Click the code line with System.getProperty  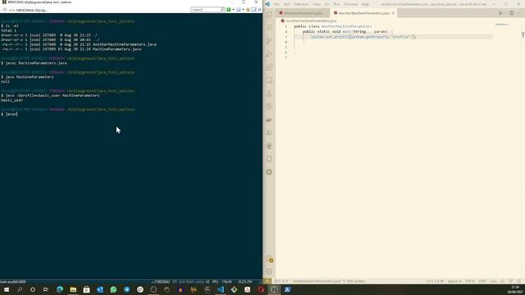pyautogui.click(x=363, y=36)
